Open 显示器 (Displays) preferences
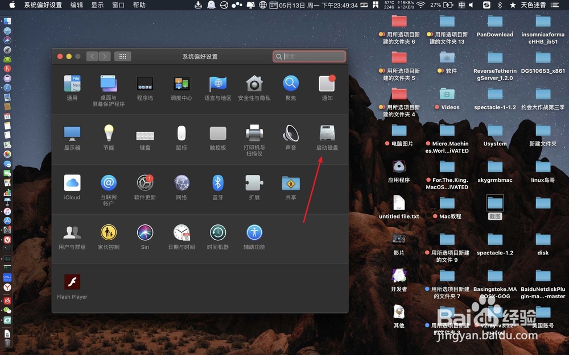569x355 pixels. (72, 133)
